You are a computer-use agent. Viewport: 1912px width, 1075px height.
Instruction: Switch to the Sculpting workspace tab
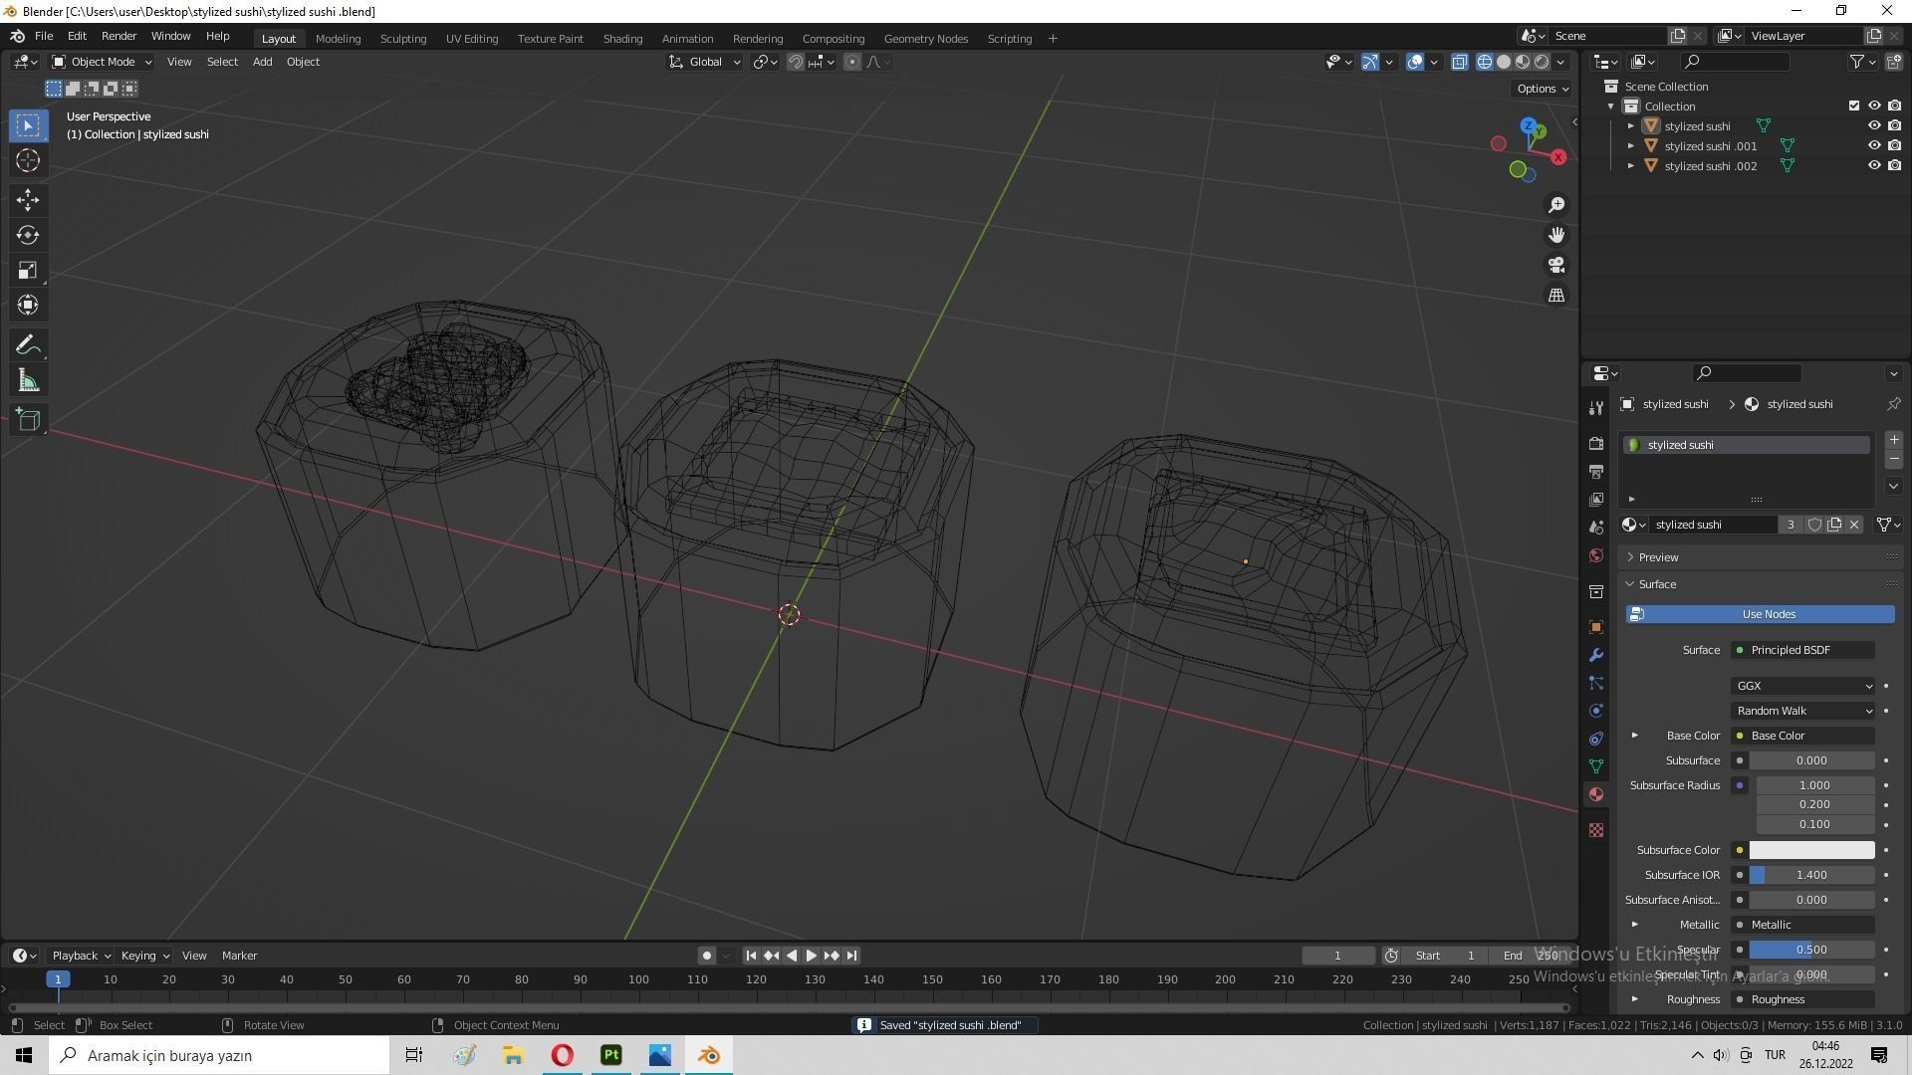point(403,39)
